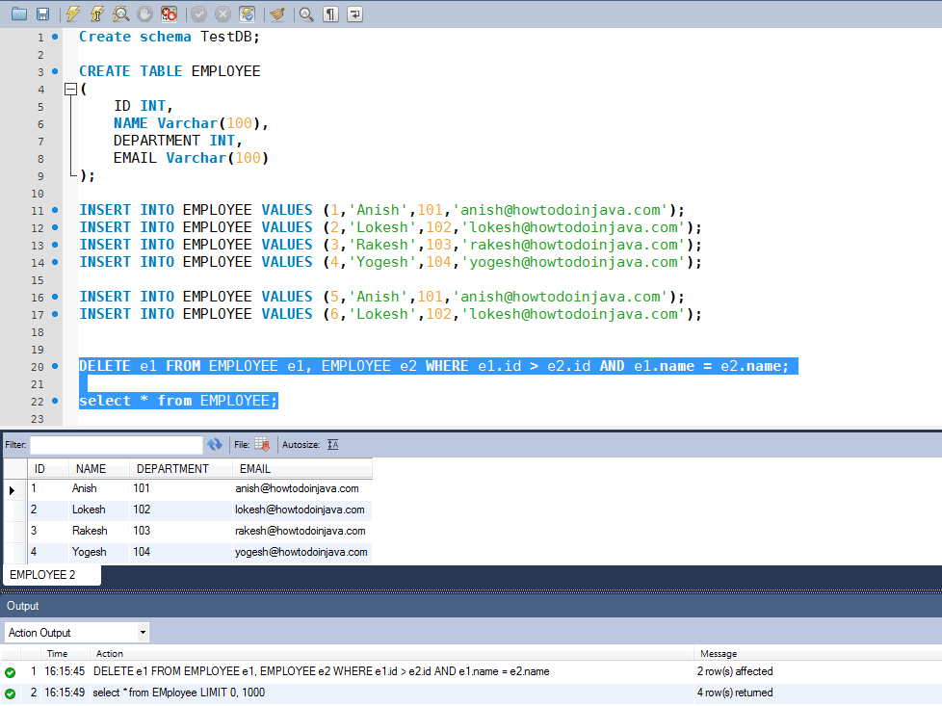Toggle auto-commit mode
942x706 pixels.
[x=245, y=13]
